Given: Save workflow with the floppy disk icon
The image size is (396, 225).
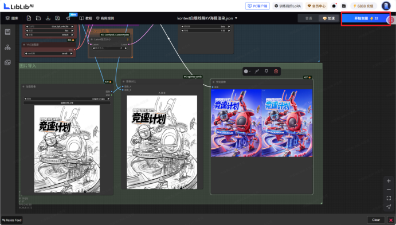Looking at the screenshot, I should (57, 18).
